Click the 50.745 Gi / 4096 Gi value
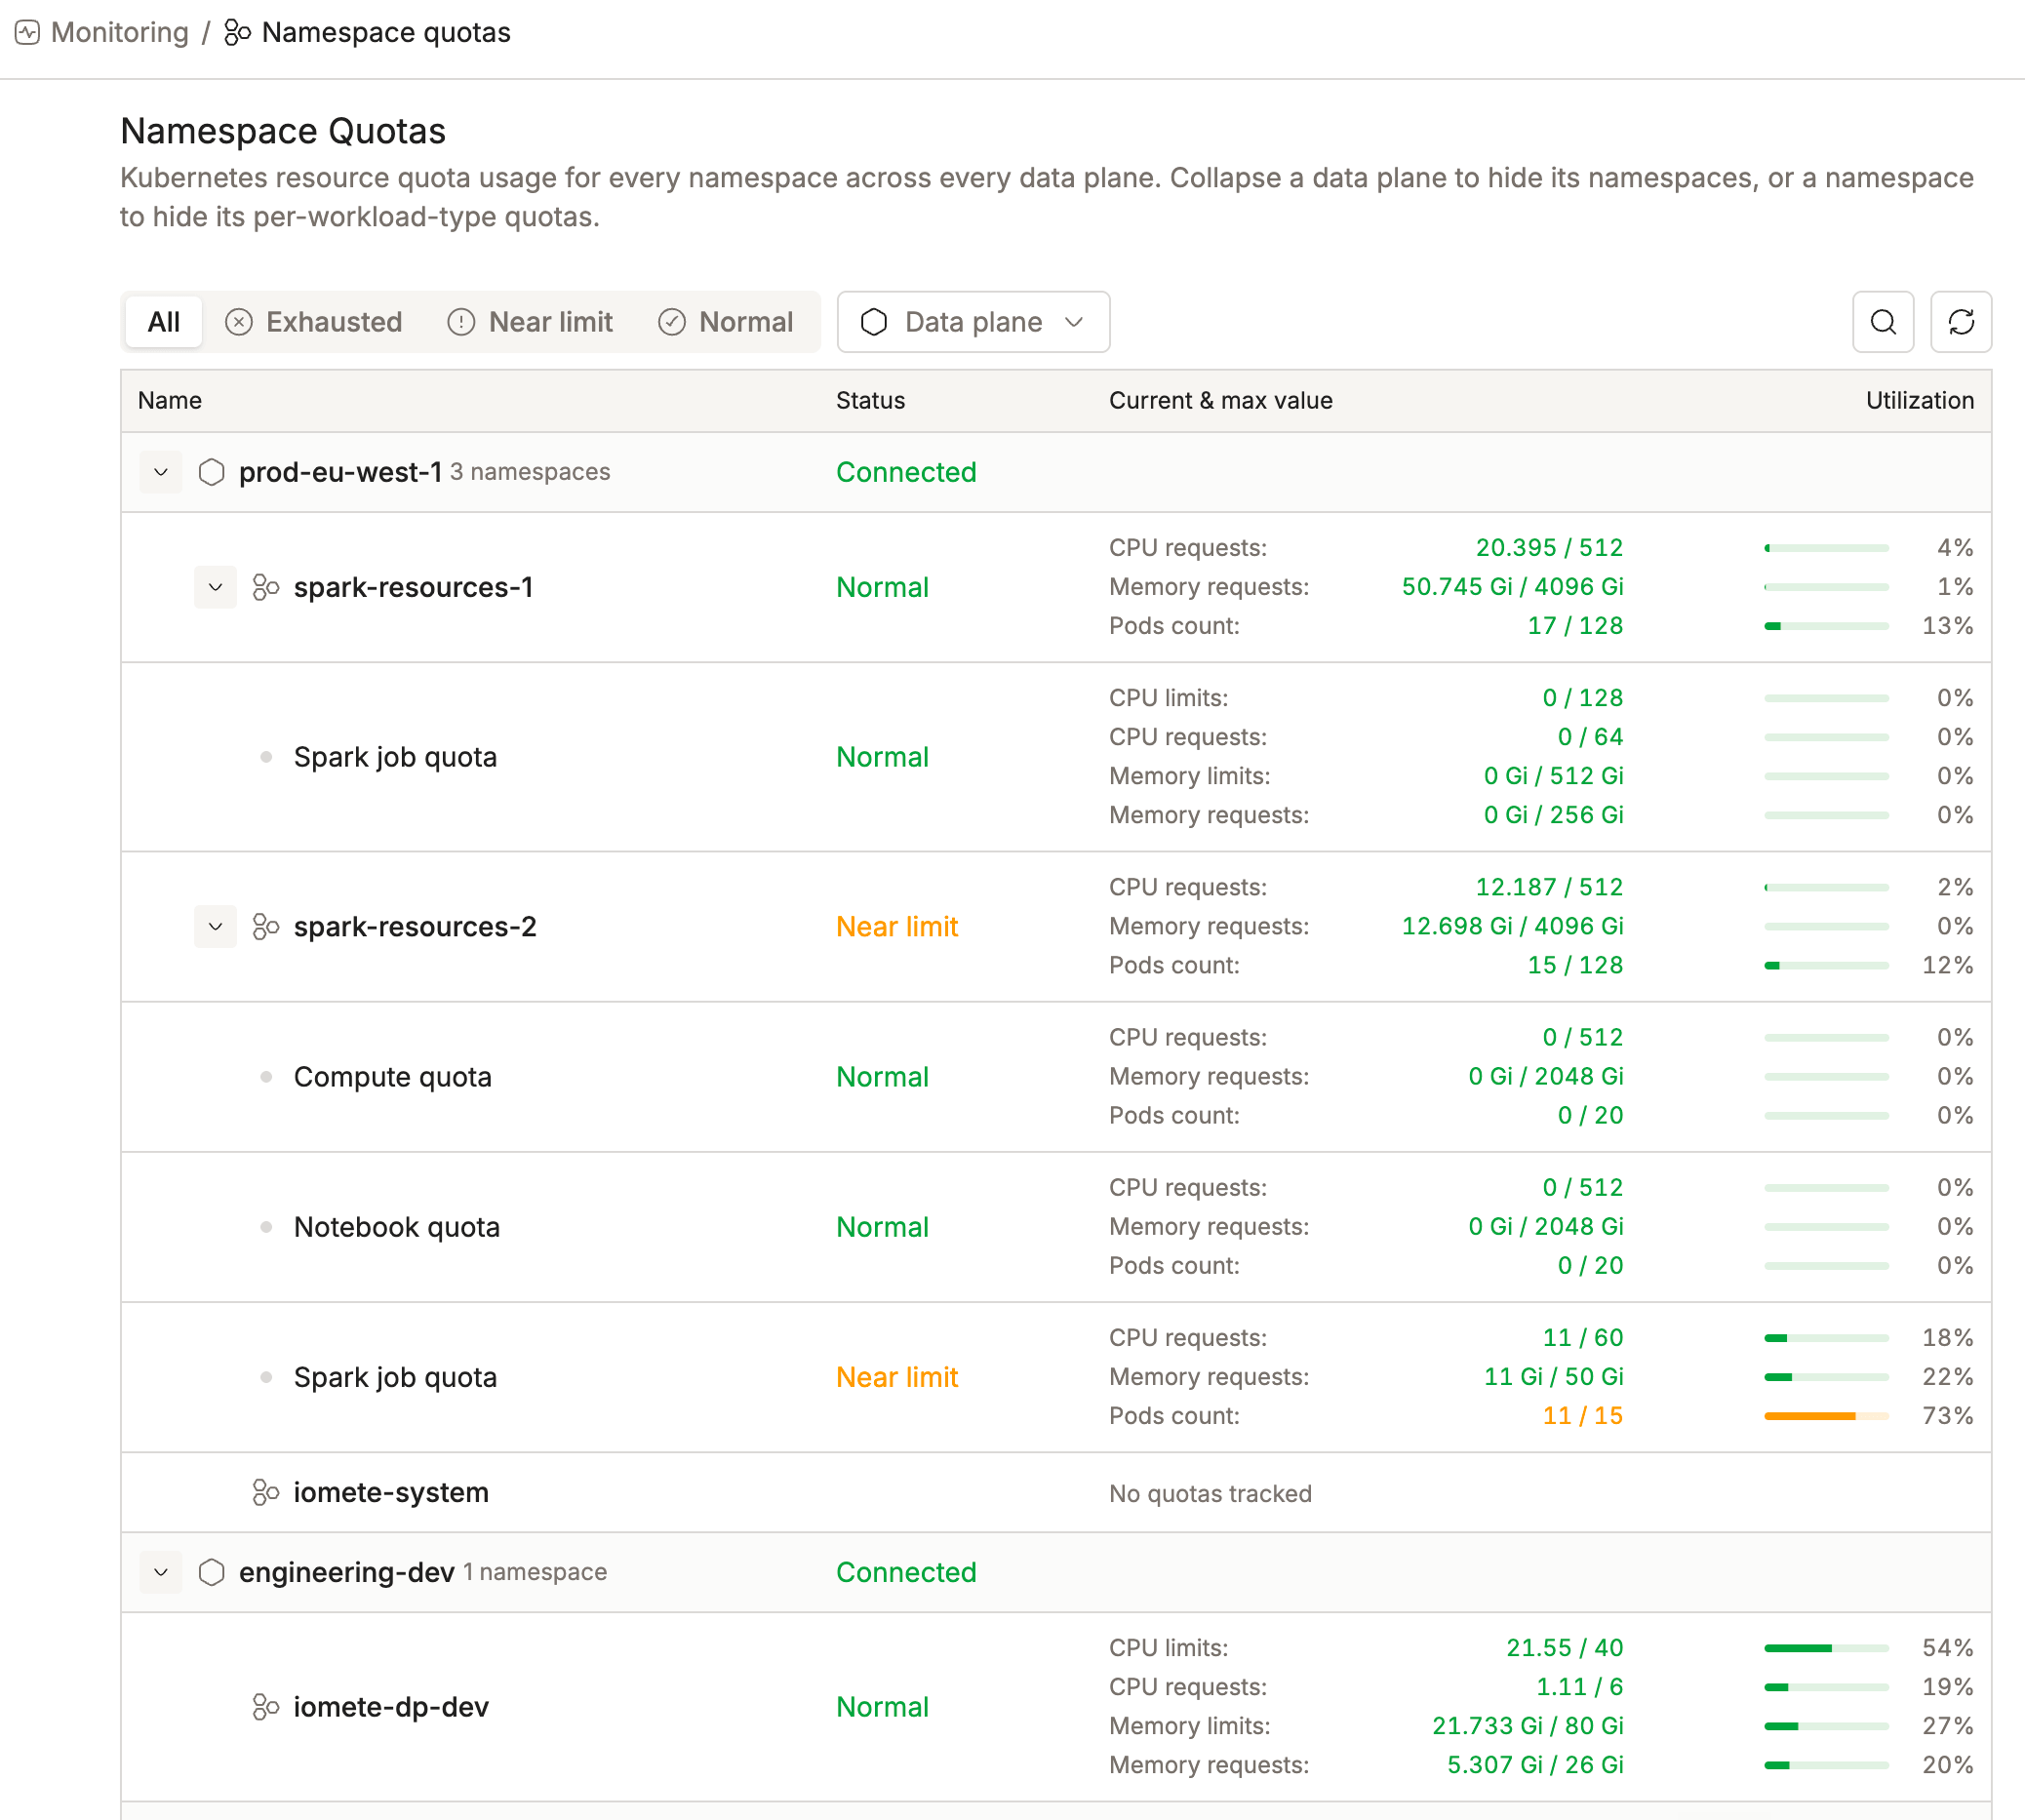Image resolution: width=2025 pixels, height=1820 pixels. [x=1512, y=587]
